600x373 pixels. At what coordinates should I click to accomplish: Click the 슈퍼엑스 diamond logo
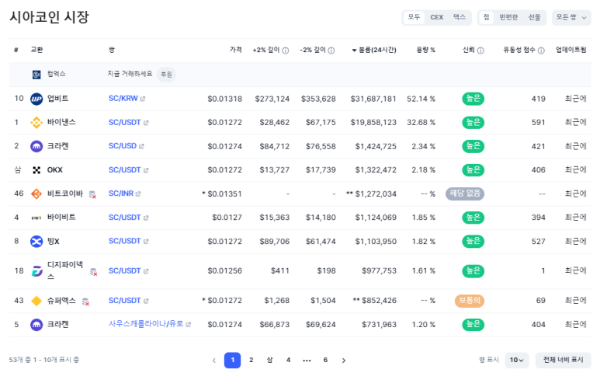point(36,301)
